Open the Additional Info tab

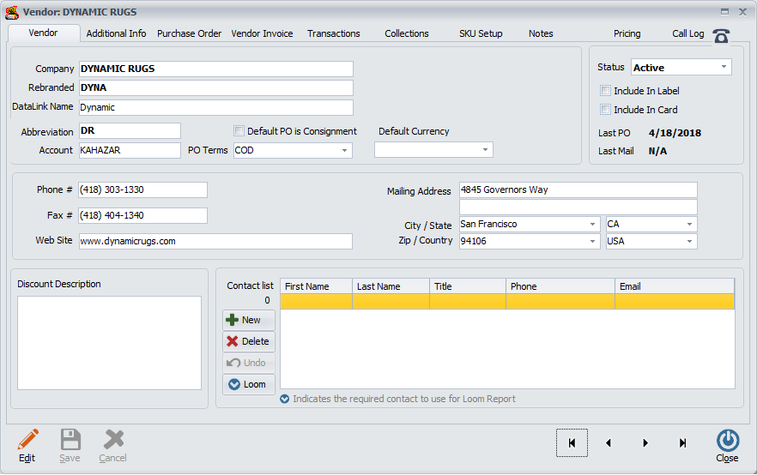(x=117, y=33)
